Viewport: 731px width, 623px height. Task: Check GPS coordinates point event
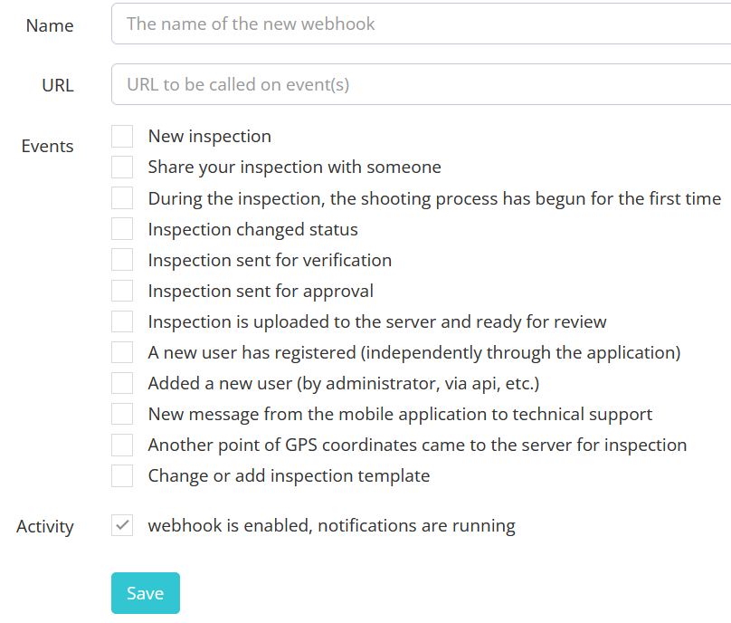(122, 445)
